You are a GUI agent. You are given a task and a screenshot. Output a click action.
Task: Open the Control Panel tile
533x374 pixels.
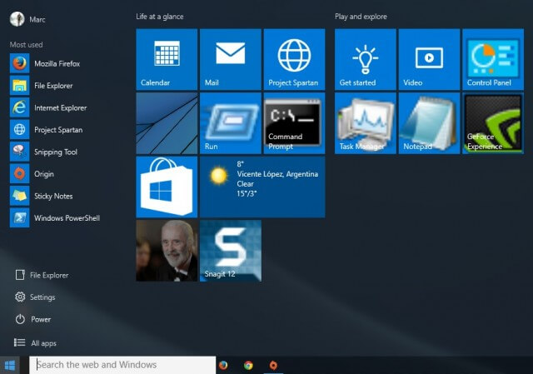coord(493,59)
